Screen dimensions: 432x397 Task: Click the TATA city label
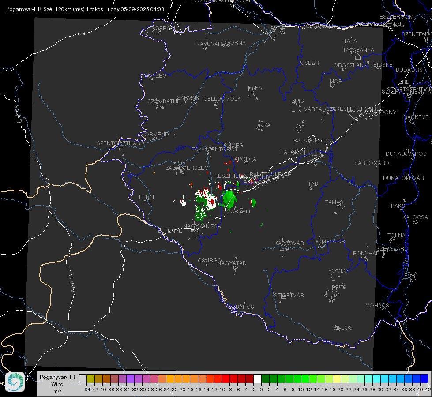coord(350,41)
